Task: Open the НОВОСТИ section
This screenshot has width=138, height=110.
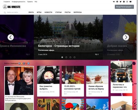Action: pos(48,12)
